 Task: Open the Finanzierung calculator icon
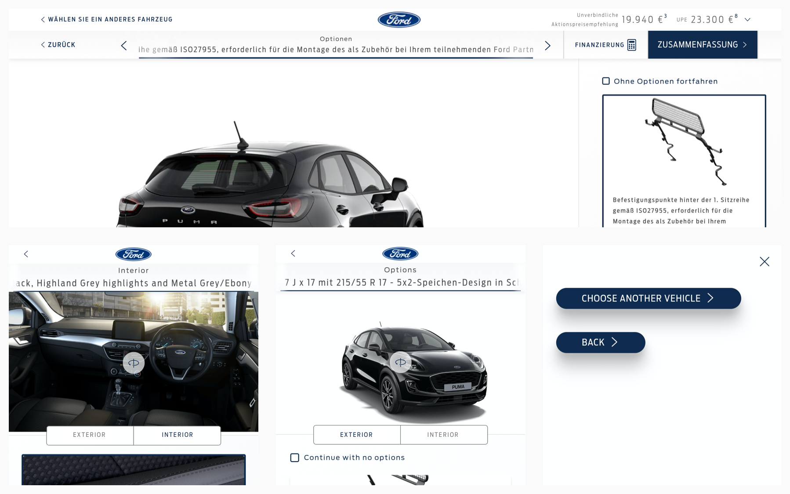(x=631, y=45)
